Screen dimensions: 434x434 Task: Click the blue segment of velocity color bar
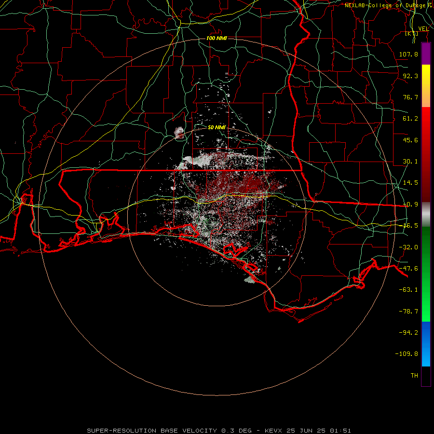(426, 344)
